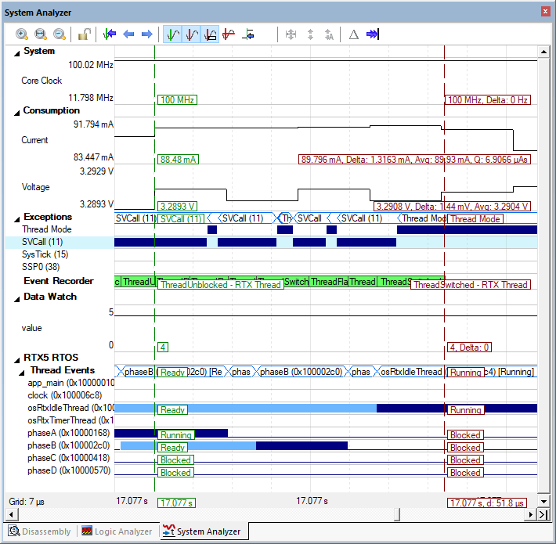Toggle the green cursor waveform button
The image size is (556, 544).
pos(172,34)
